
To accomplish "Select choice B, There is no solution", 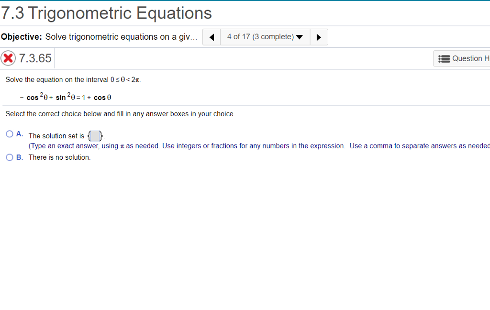I will (x=9, y=157).
